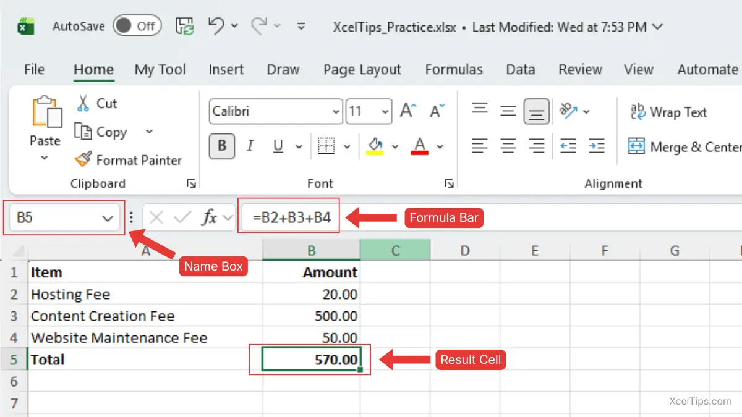
Task: Open the Formulas ribbon tab
Action: pyautogui.click(x=453, y=70)
